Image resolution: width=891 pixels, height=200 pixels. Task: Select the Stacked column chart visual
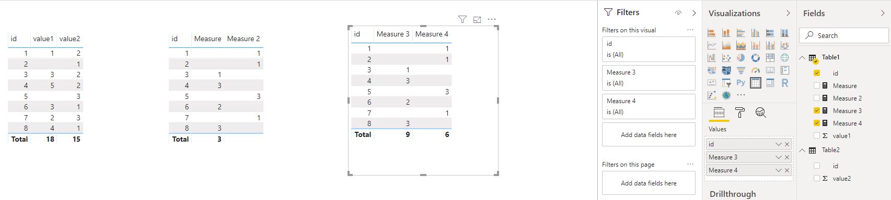(726, 33)
